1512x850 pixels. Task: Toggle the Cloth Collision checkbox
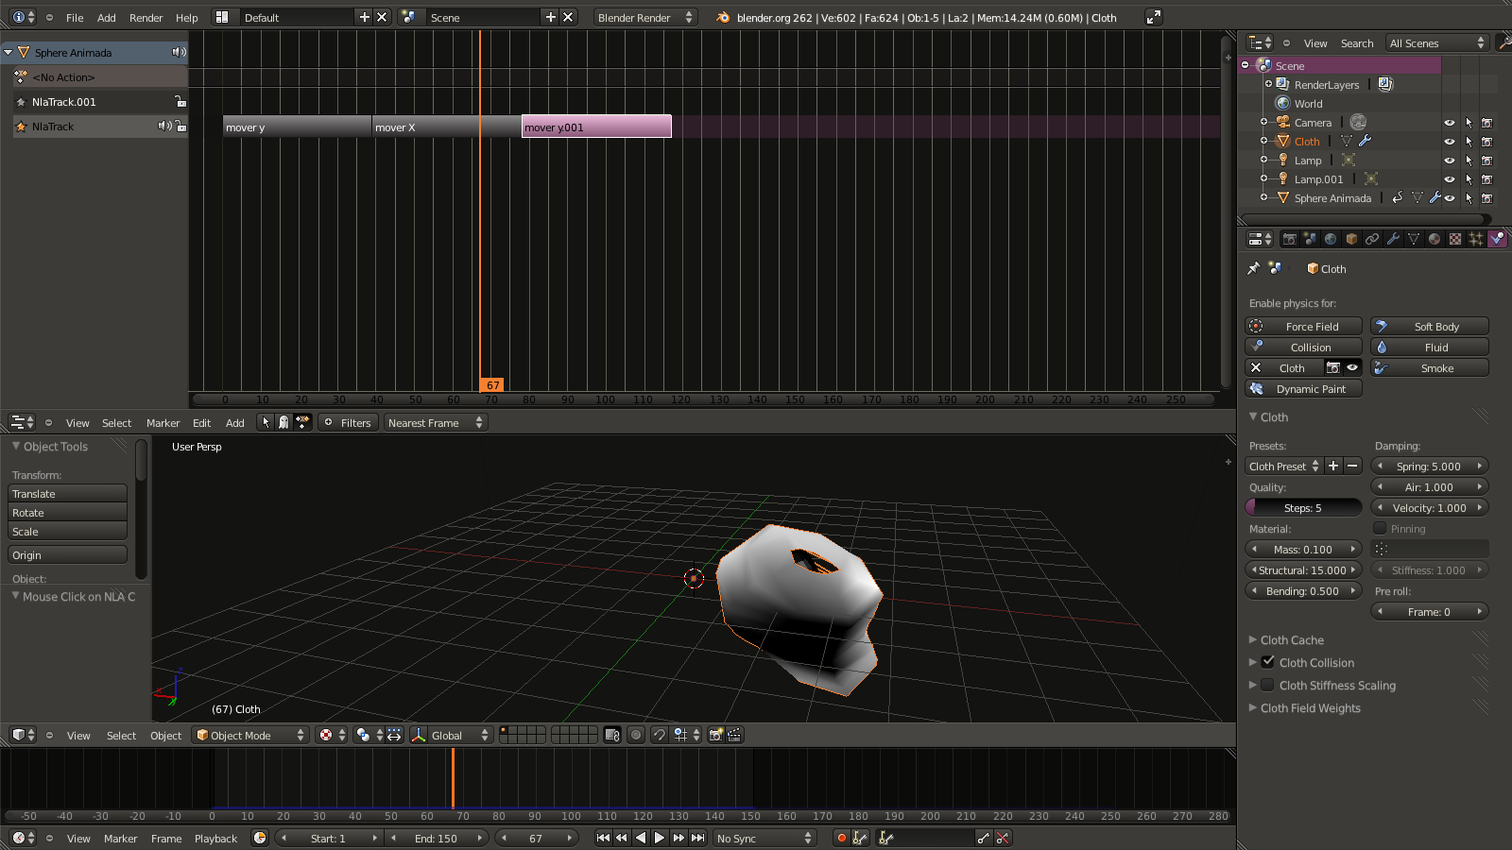point(1268,662)
